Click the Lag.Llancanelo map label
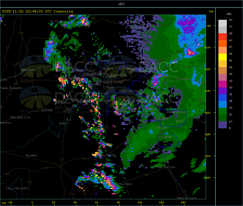The image size is (243, 206). tap(17, 188)
